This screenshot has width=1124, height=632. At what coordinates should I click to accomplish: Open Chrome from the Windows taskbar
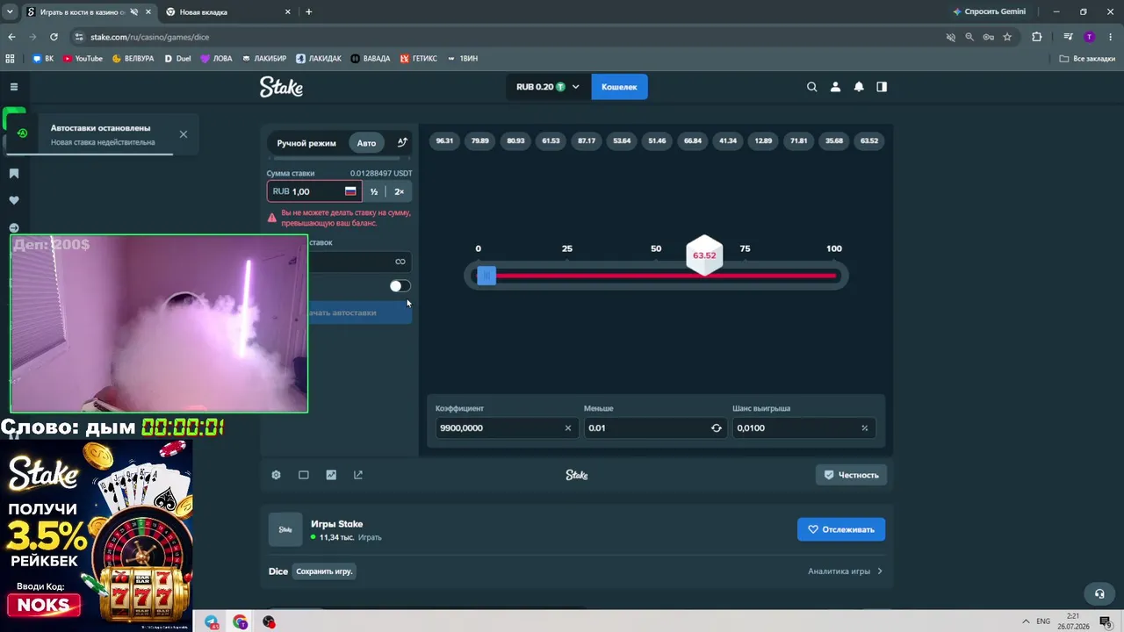240,621
